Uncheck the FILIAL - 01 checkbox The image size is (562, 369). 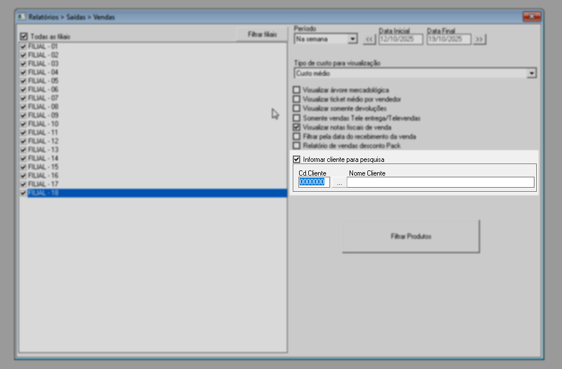coord(24,46)
